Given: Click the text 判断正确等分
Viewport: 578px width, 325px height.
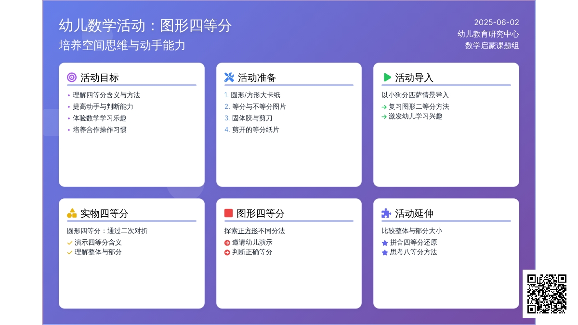Looking at the screenshot, I should (252, 252).
